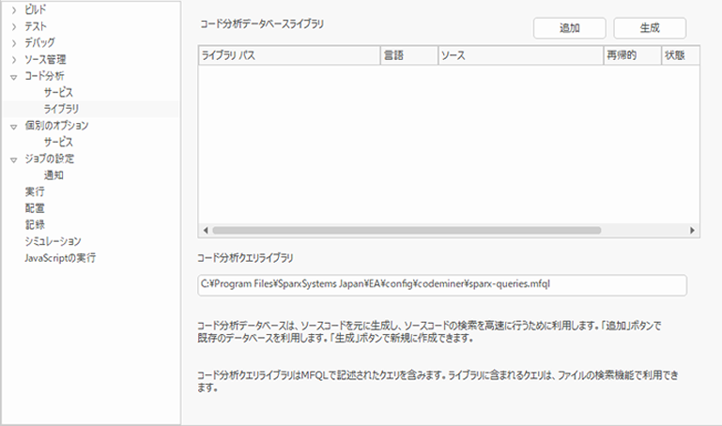Collapse the 個別のオプション tree node
The image size is (722, 426).
[13, 126]
